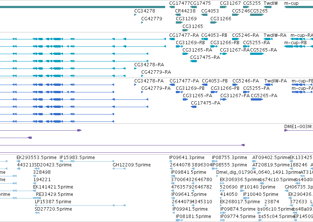Screen dimensions: 313x222
Task: Select the CG5265-RA transcript label
Action: point(263,50)
